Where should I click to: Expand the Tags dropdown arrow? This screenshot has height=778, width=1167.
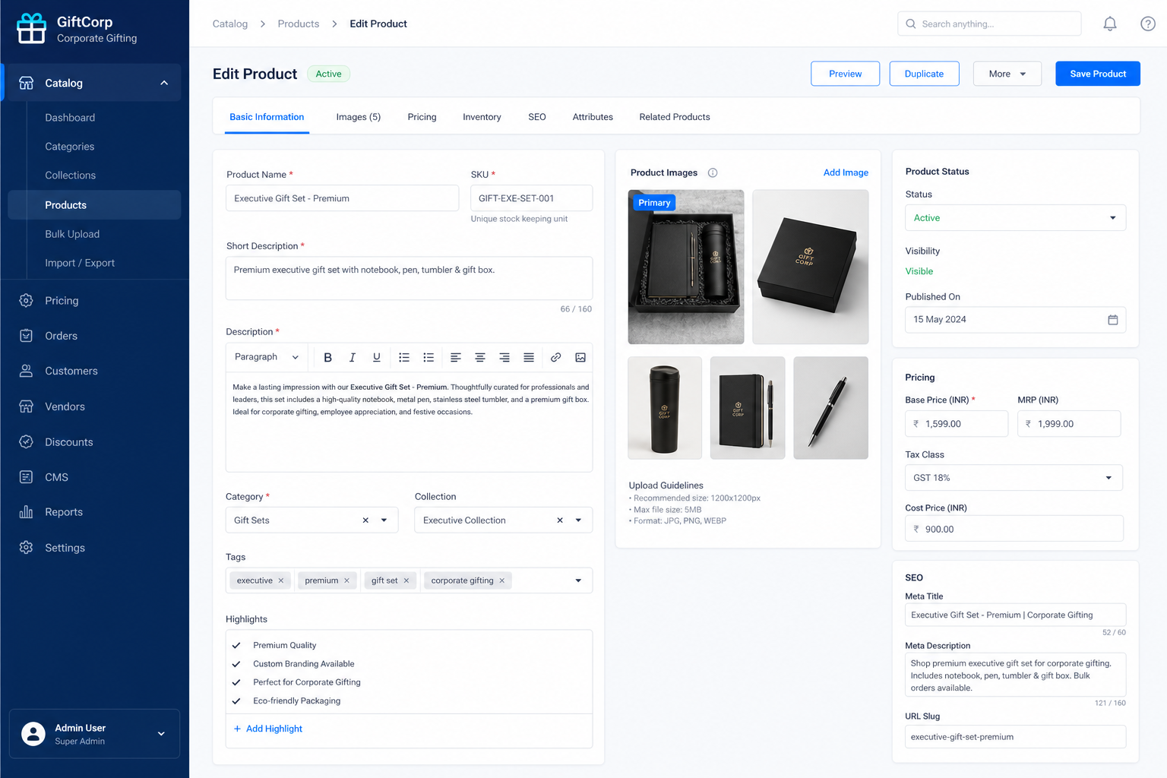(579, 580)
